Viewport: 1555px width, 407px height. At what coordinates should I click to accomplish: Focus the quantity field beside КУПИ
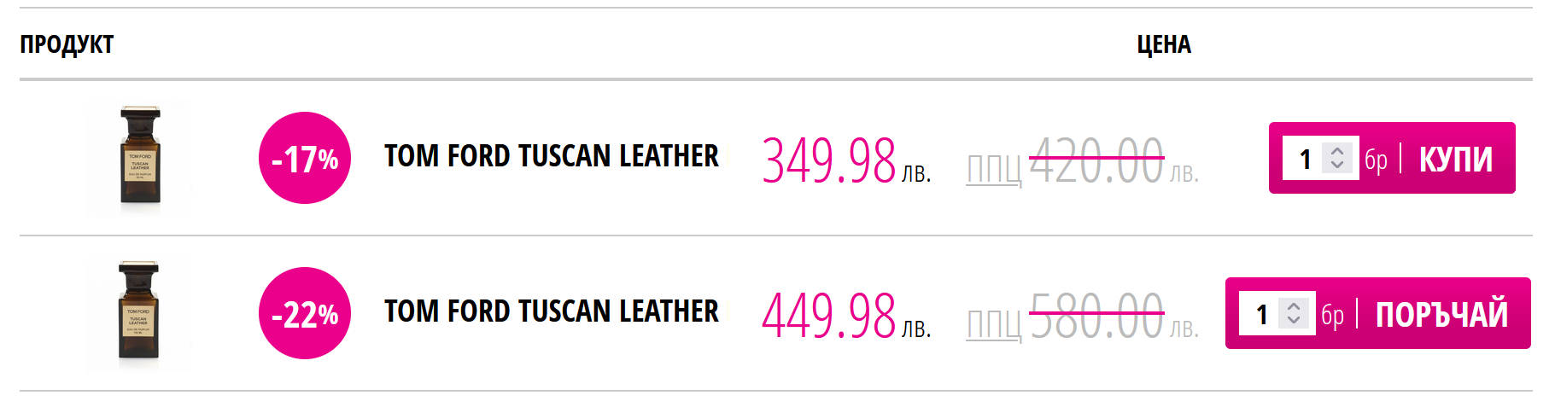pyautogui.click(x=1305, y=159)
